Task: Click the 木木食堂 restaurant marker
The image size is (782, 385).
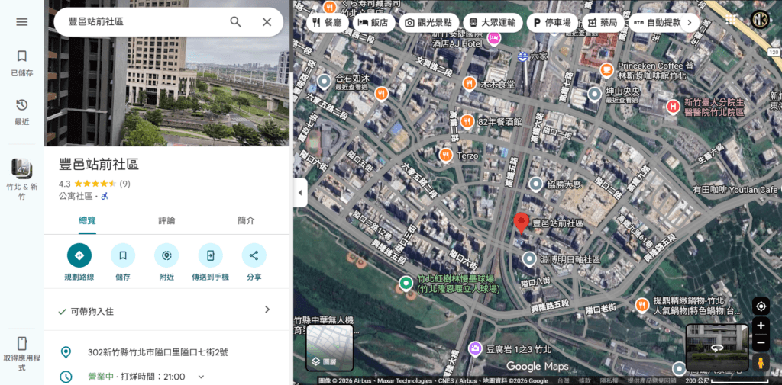Action: 469,84
